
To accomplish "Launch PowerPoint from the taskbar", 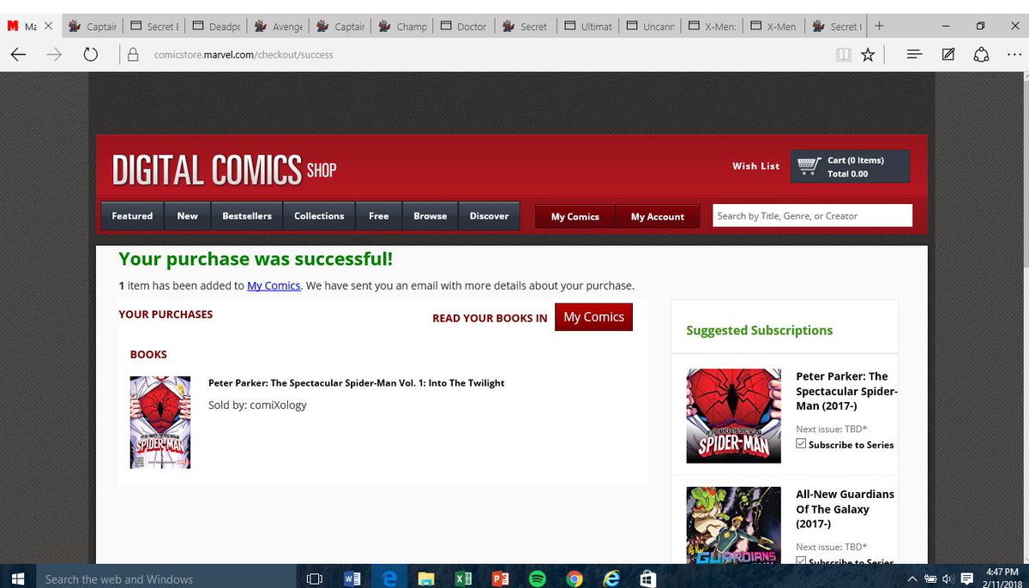I will (x=500, y=579).
